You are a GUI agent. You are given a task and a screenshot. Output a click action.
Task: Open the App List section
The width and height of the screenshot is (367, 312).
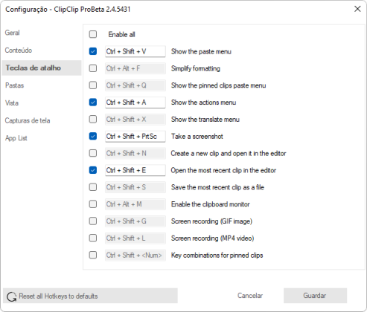click(16, 138)
